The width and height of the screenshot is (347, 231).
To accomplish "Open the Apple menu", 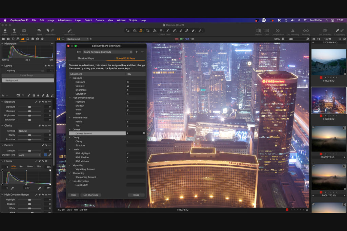I will (5, 20).
